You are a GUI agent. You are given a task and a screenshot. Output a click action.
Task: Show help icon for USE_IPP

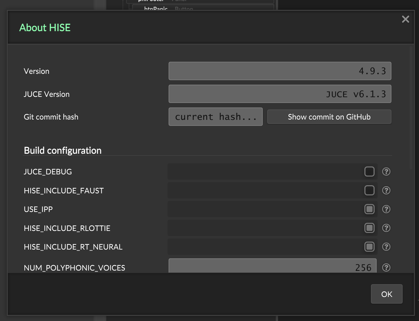(x=386, y=209)
